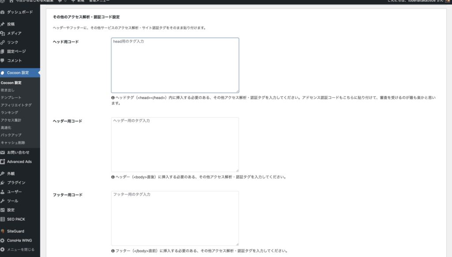Image resolution: width=452 pixels, height=257 pixels.
Task: Open the 吹き出し submenu entry
Action: pos(8,90)
